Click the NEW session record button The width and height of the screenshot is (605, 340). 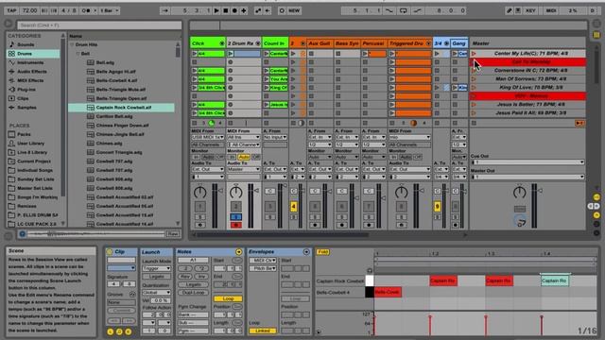294,10
